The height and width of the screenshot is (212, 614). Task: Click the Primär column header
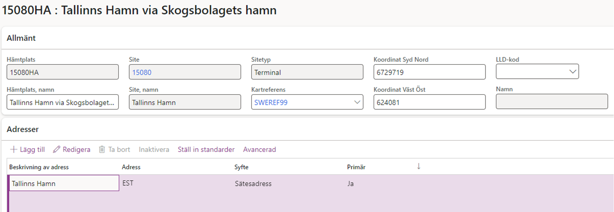[356, 167]
